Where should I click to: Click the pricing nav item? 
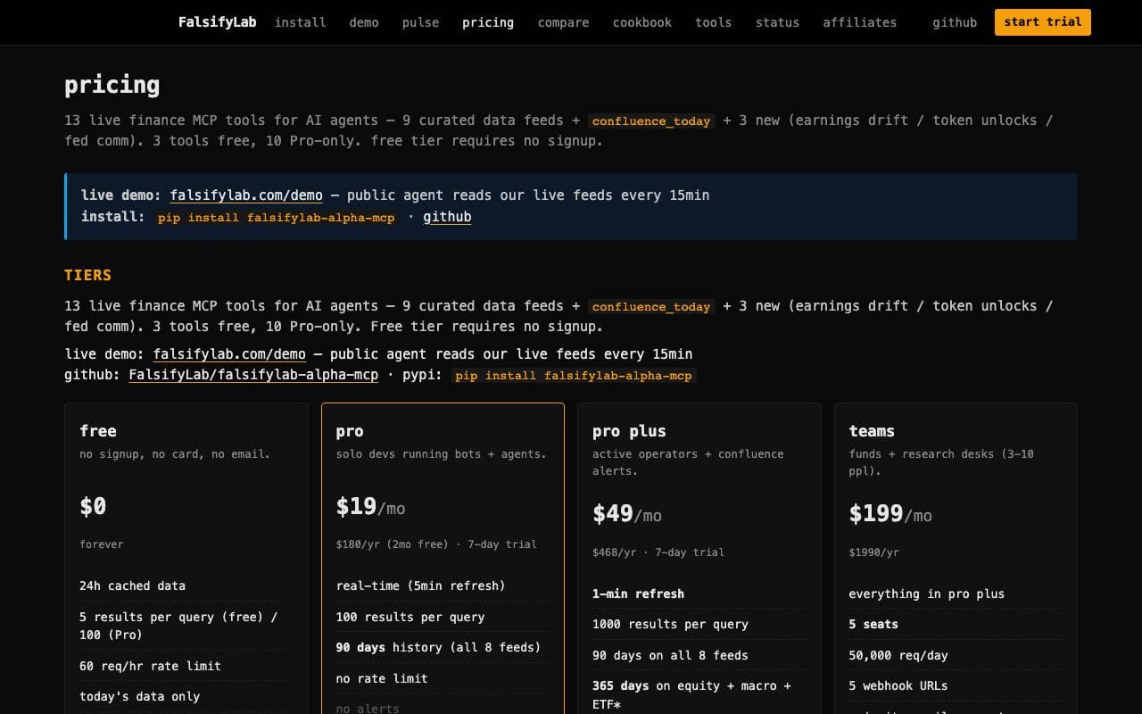488,22
